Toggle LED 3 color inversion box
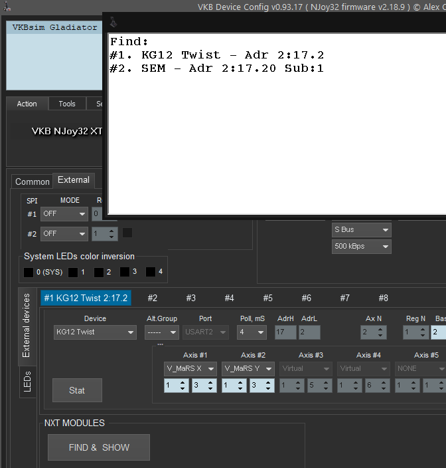Viewport: 446px width, 468px height. [125, 272]
